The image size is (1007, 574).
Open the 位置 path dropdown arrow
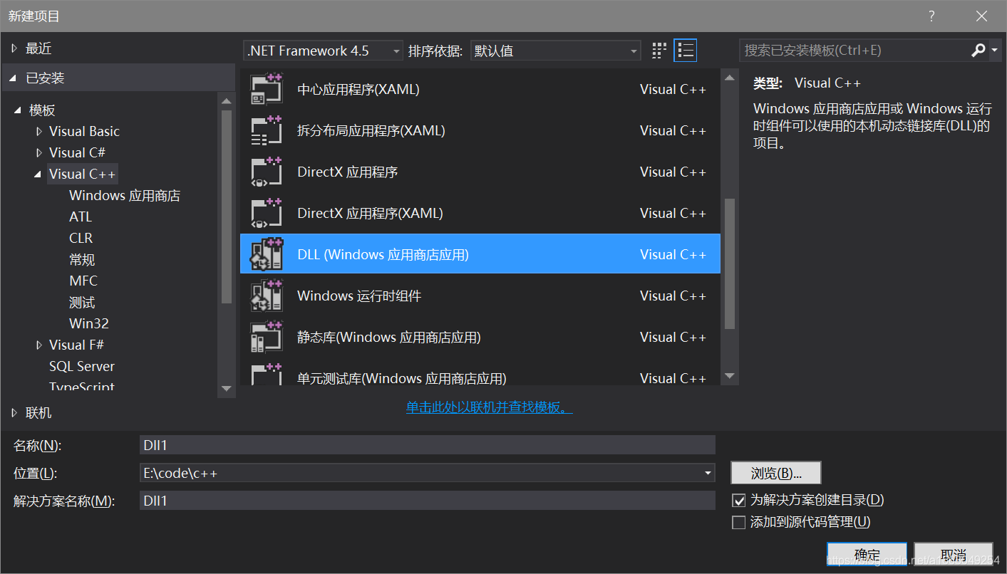[x=708, y=473]
